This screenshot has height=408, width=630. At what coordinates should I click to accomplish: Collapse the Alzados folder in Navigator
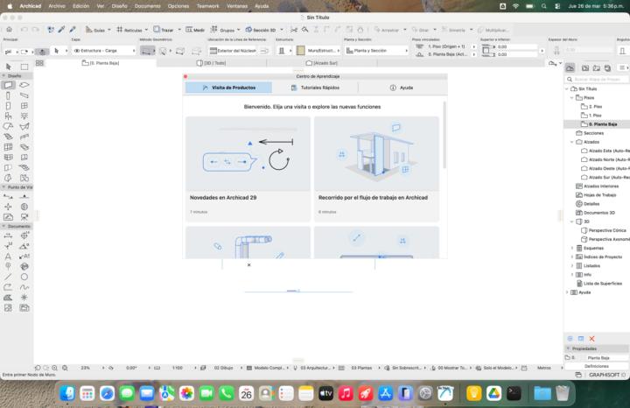click(x=571, y=142)
